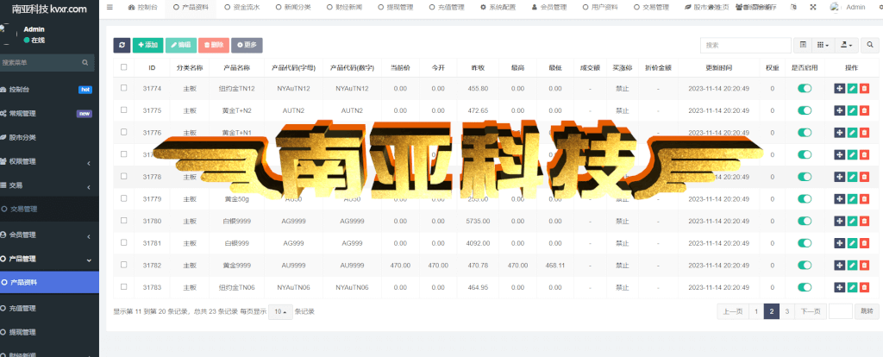This screenshot has width=883, height=357.
Task: Open the page size 10 dropdown
Action: (x=280, y=311)
